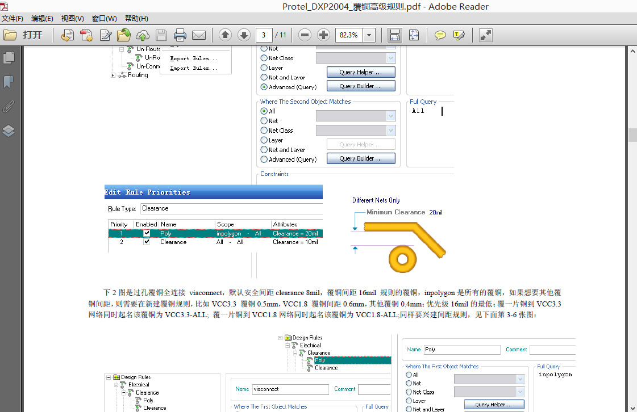Click Import Rules context menu entry
The width and height of the screenshot is (637, 412).
194,68
